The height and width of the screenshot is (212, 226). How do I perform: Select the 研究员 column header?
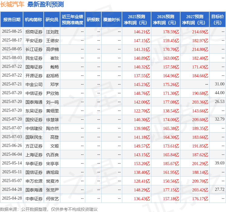click(x=52, y=20)
